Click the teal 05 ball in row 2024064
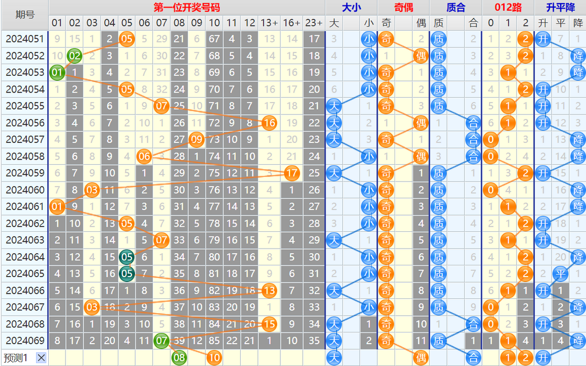The width and height of the screenshot is (586, 366). 126,257
